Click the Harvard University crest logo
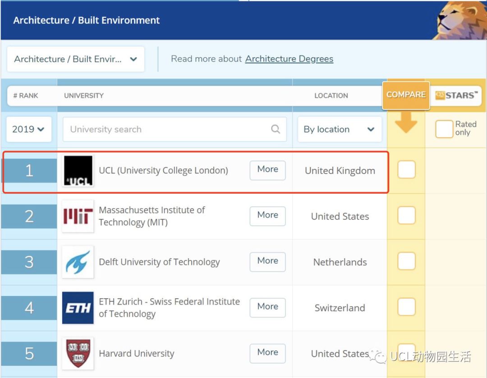 [x=78, y=353]
